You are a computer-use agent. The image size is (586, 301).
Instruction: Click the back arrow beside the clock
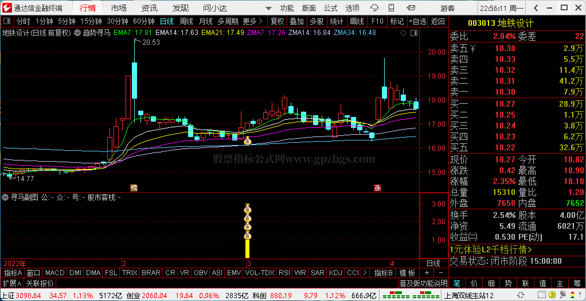(536, 8)
